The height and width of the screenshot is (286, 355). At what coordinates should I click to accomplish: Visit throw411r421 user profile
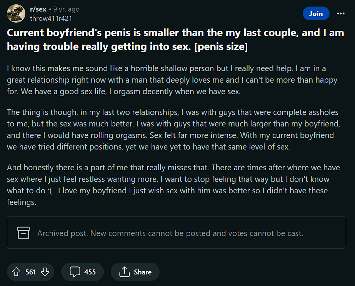coord(51,18)
